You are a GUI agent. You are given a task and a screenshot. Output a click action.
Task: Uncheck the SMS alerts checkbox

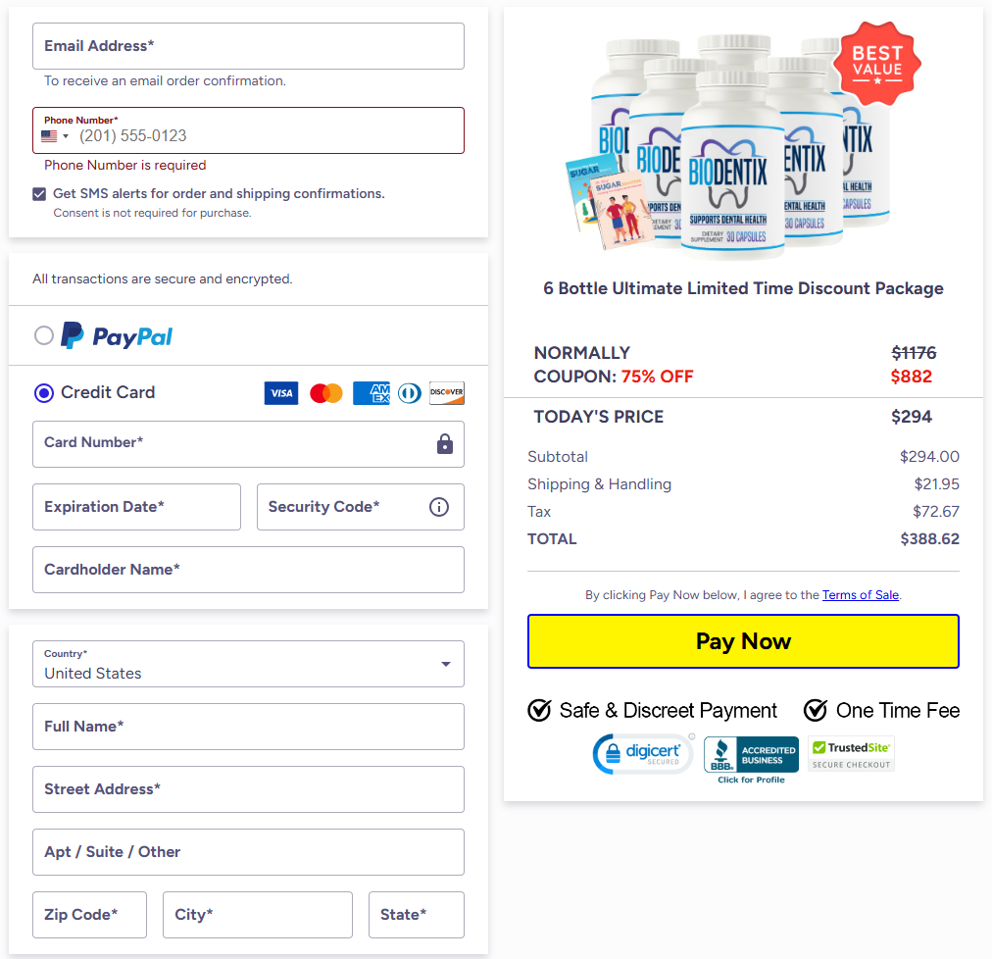click(x=39, y=194)
